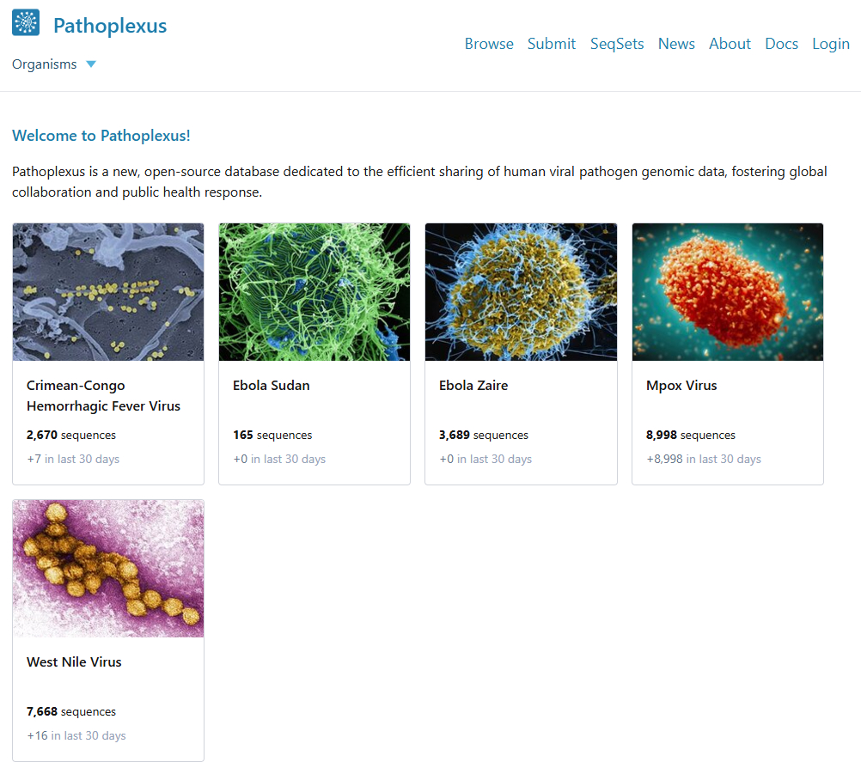The image size is (861, 768).
Task: Navigate to the About page
Action: (x=730, y=44)
